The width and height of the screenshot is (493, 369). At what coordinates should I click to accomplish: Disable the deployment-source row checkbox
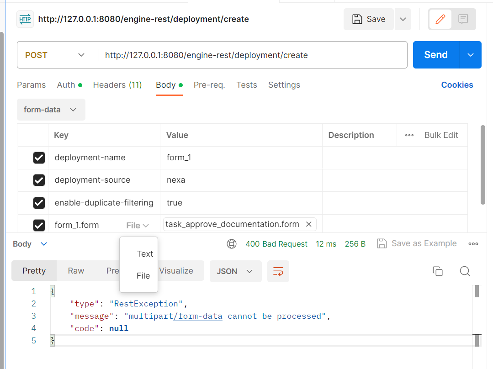39,180
